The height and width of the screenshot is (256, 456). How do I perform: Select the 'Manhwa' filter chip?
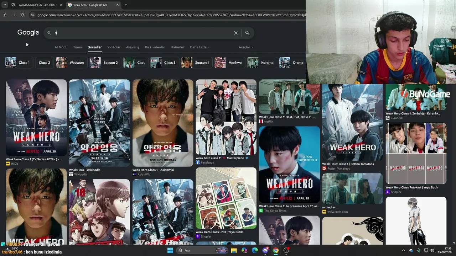229,63
